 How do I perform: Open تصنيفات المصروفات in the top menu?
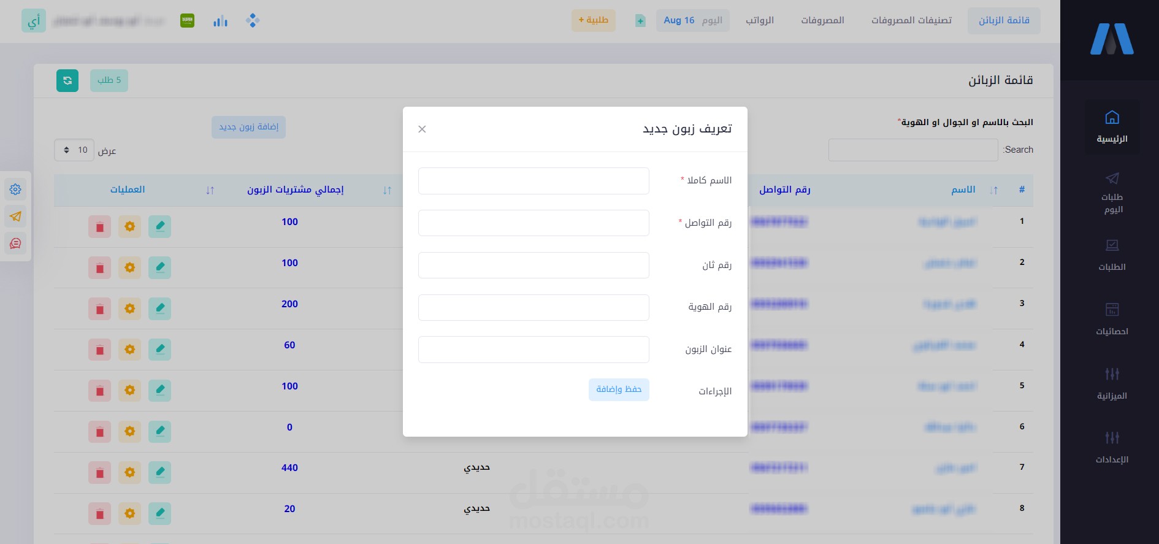(911, 20)
